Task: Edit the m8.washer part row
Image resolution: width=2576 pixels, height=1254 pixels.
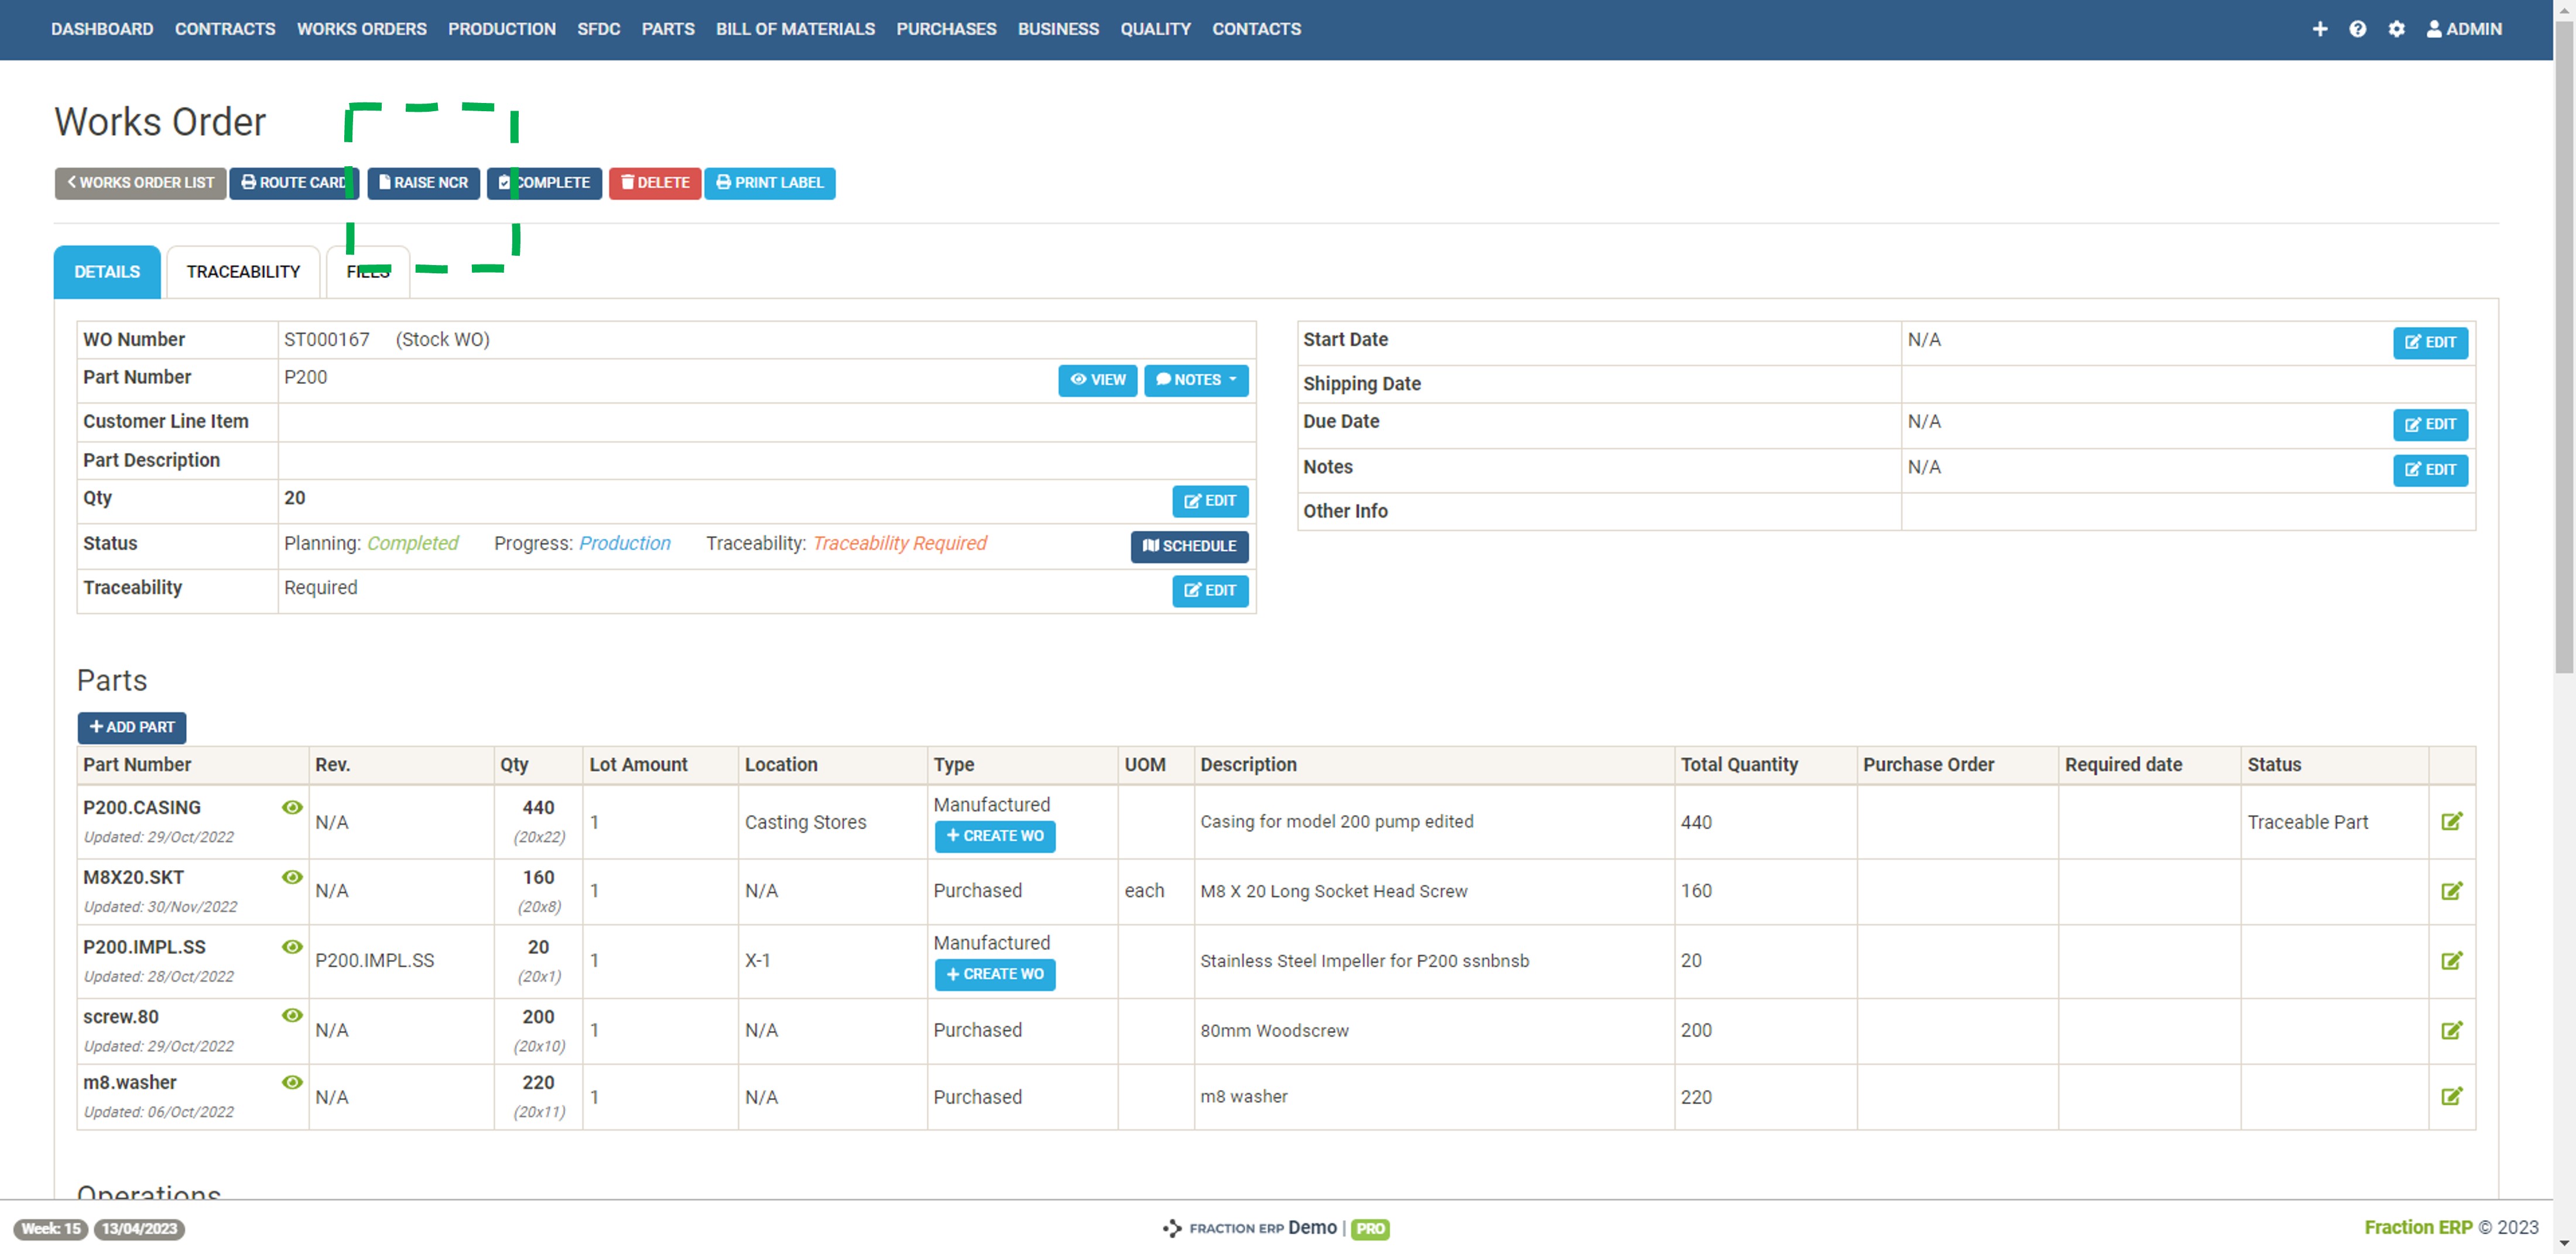Action: click(2451, 1096)
